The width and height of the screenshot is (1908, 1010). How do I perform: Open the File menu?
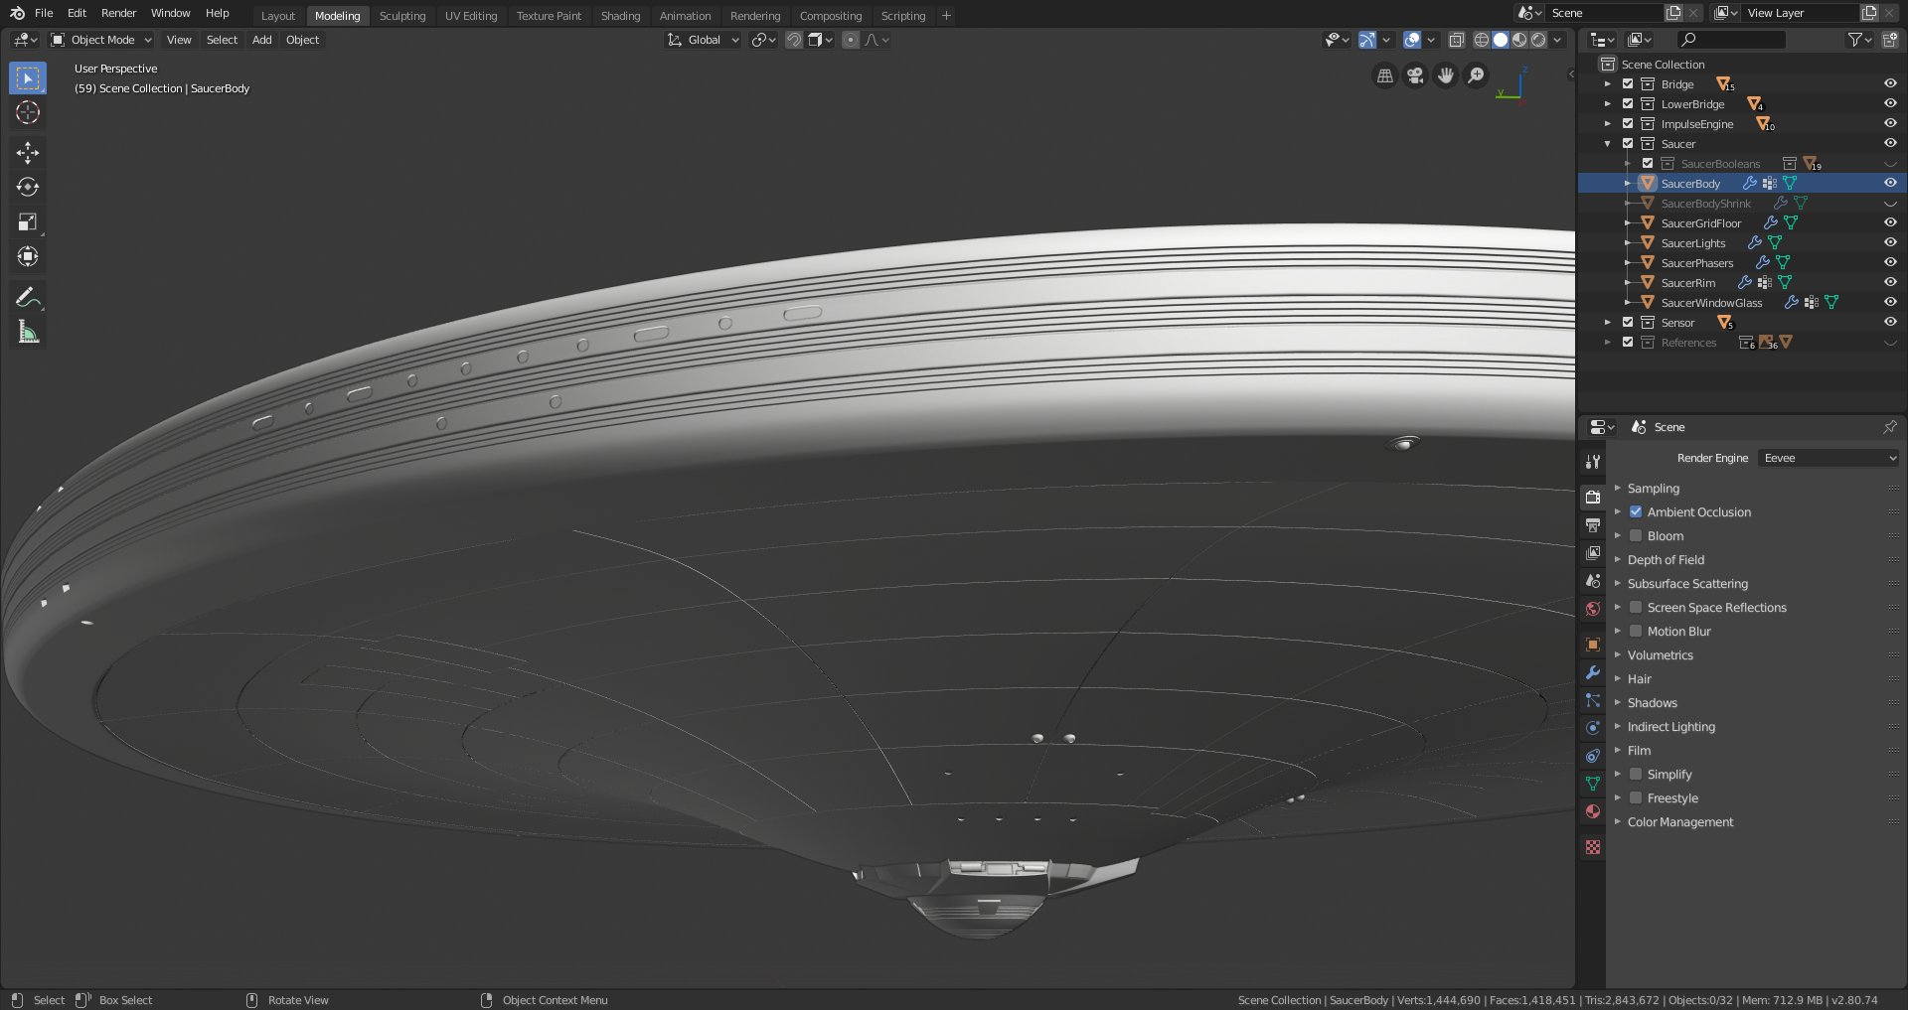point(44,13)
